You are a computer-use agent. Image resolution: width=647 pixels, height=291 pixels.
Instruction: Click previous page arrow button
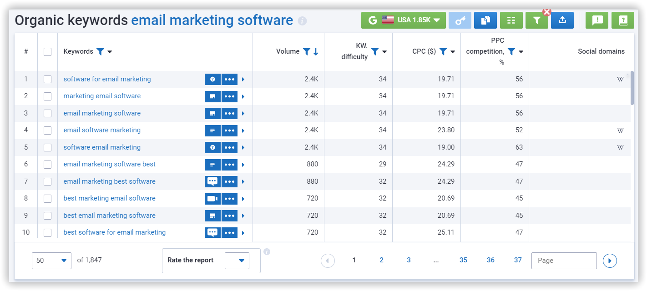coord(328,261)
